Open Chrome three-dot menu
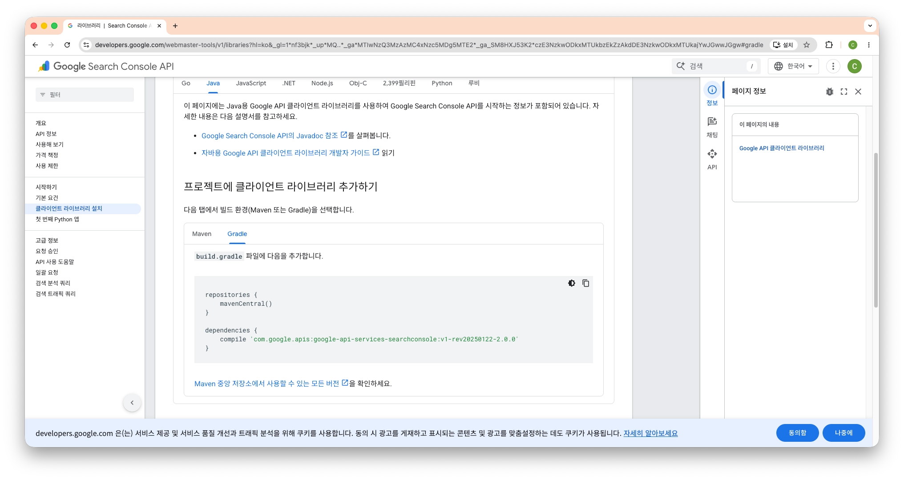The width and height of the screenshot is (904, 480). (869, 45)
